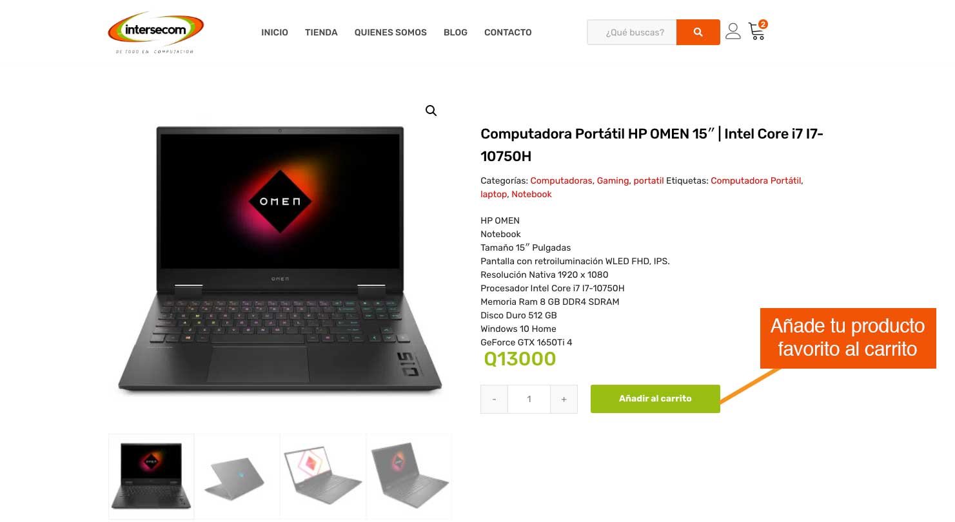Select the closed-lid laptop thumbnail
Viewport: 955px width, 522px height.
click(237, 476)
